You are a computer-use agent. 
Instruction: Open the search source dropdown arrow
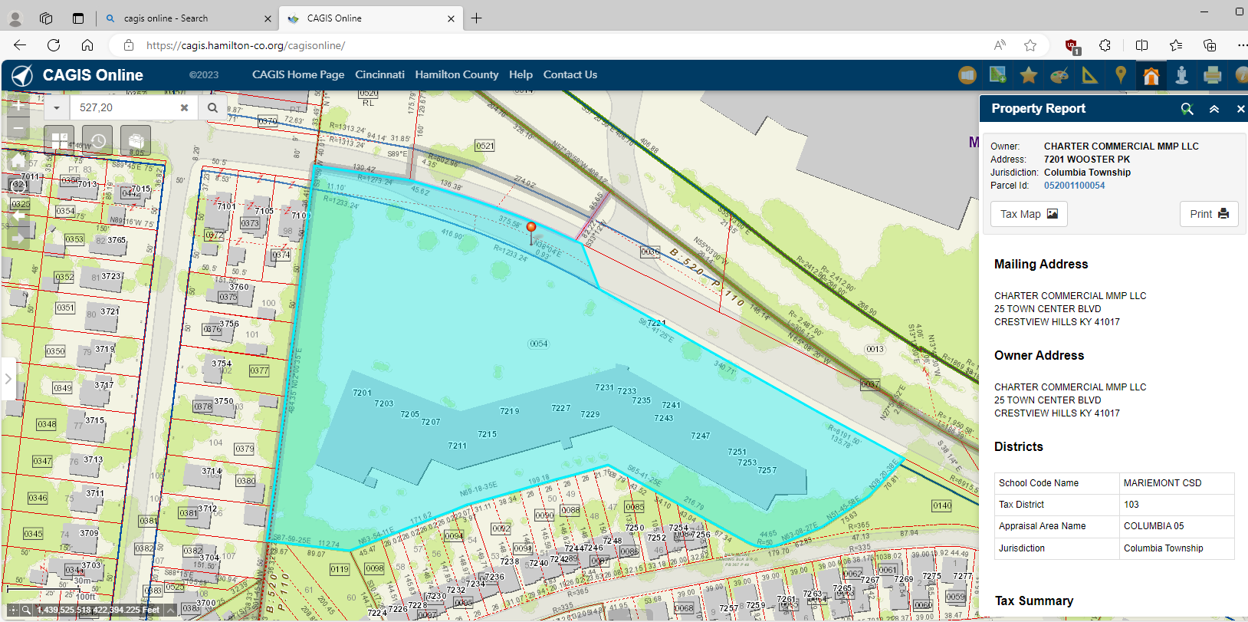(57, 108)
